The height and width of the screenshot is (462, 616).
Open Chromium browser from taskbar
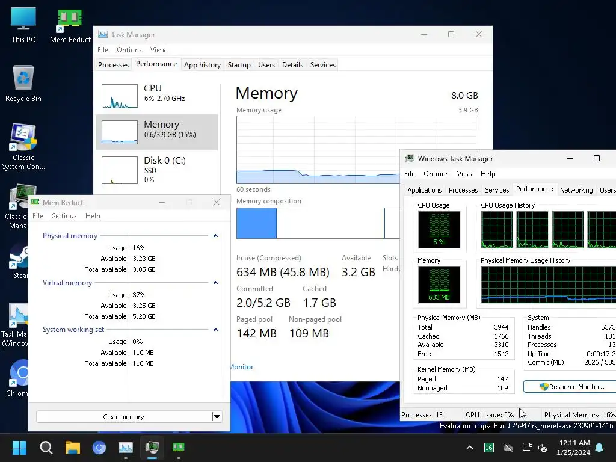(99, 448)
